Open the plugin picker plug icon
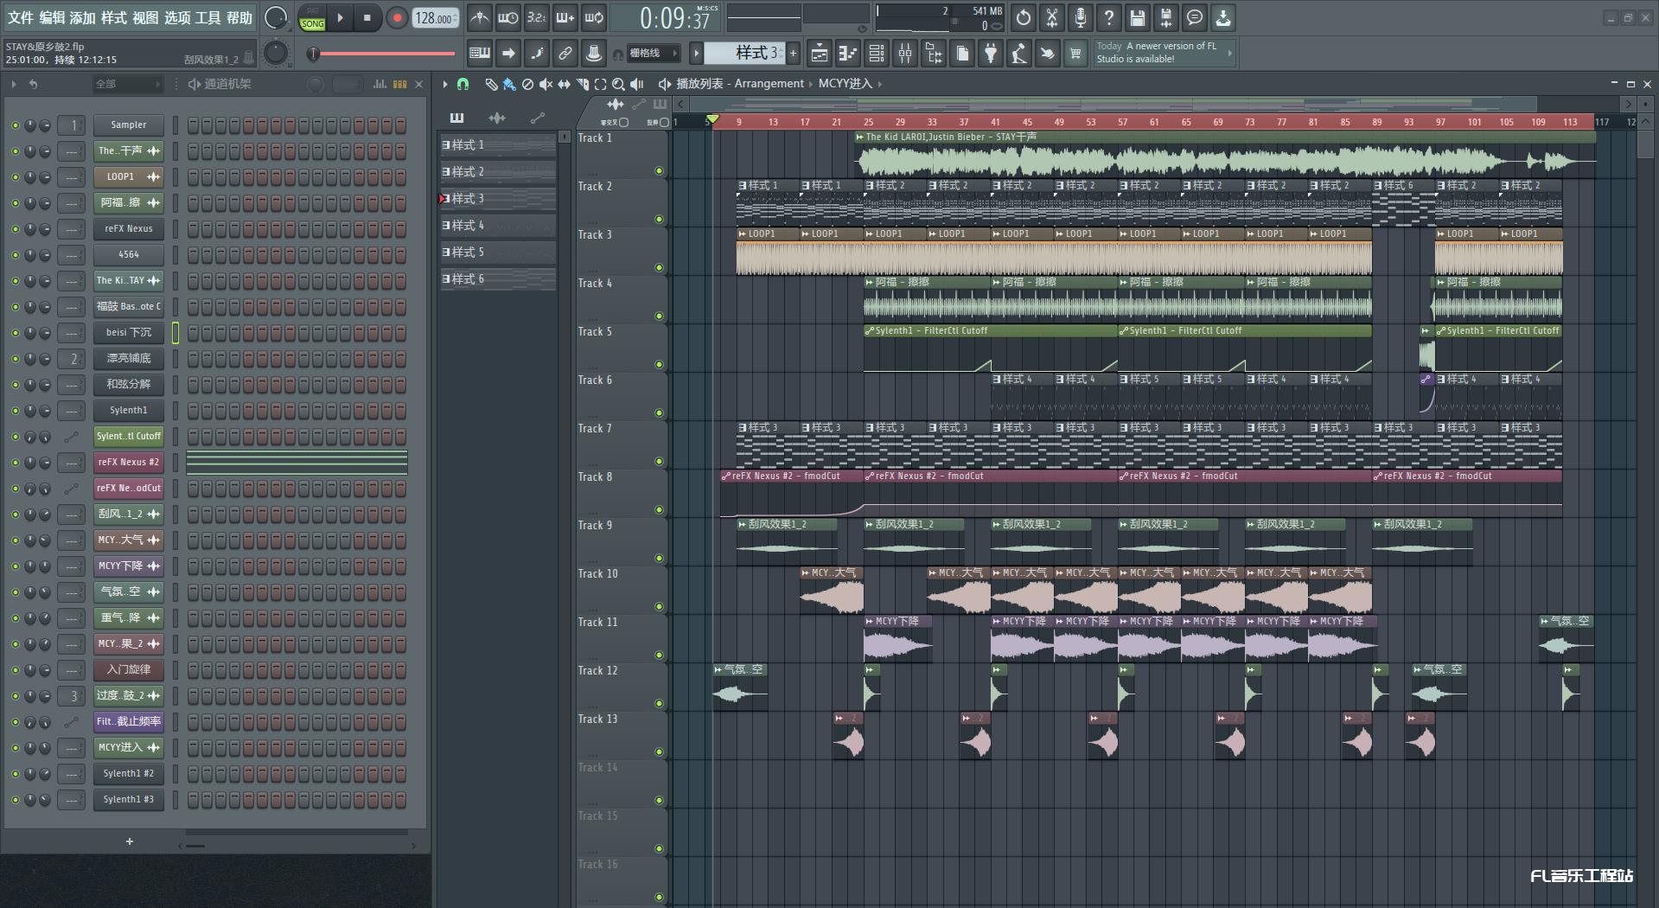The image size is (1659, 908). tap(991, 54)
